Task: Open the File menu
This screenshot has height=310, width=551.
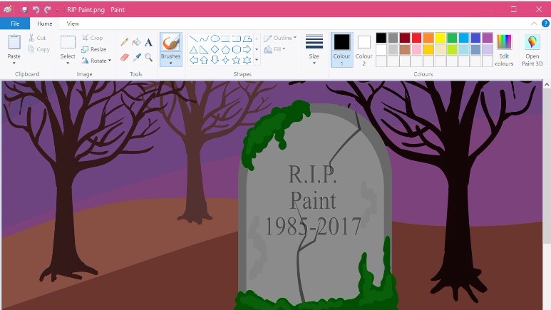Action: (14, 24)
